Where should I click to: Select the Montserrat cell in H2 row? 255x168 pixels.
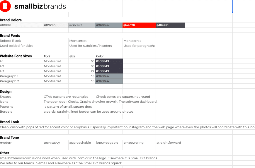56,66
